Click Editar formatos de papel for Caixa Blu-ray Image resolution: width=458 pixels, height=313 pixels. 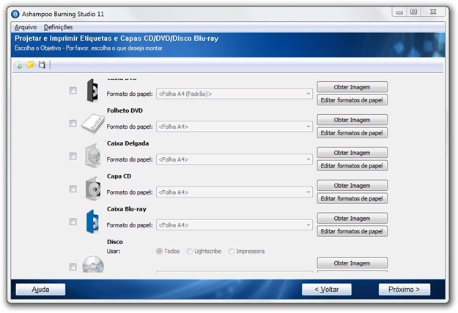352,231
